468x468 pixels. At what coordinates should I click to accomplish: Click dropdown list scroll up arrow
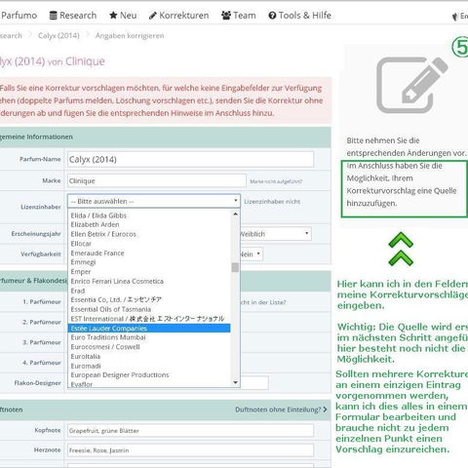(x=235, y=214)
